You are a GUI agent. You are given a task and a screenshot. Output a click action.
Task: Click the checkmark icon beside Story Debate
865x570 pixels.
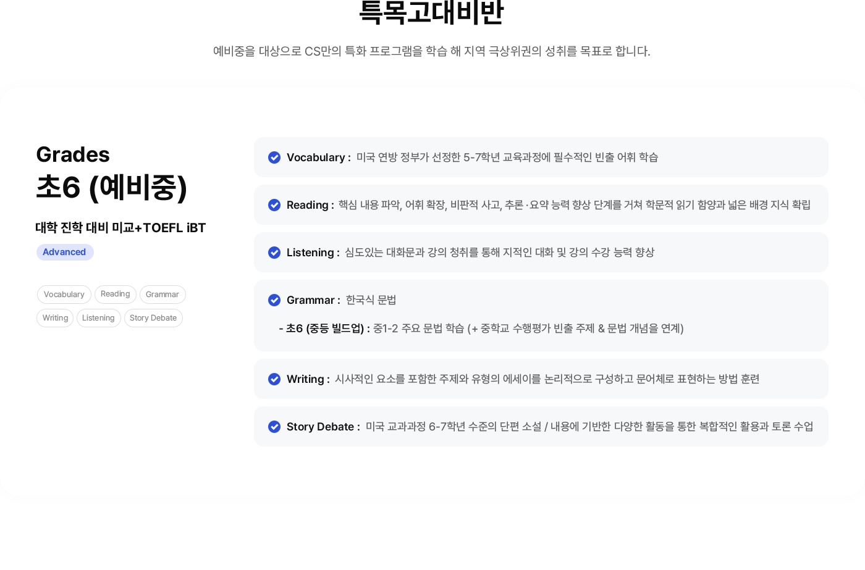(274, 427)
